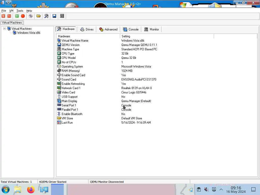Screen dimensions: 260x195
Task: Open the Drives tab
Action: coord(87,29)
